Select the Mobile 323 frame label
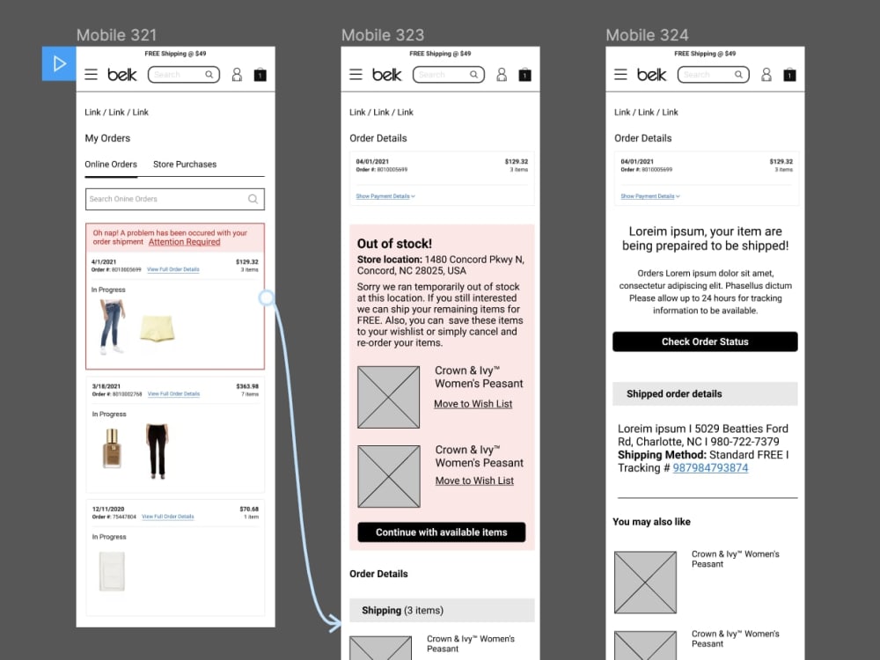 383,35
